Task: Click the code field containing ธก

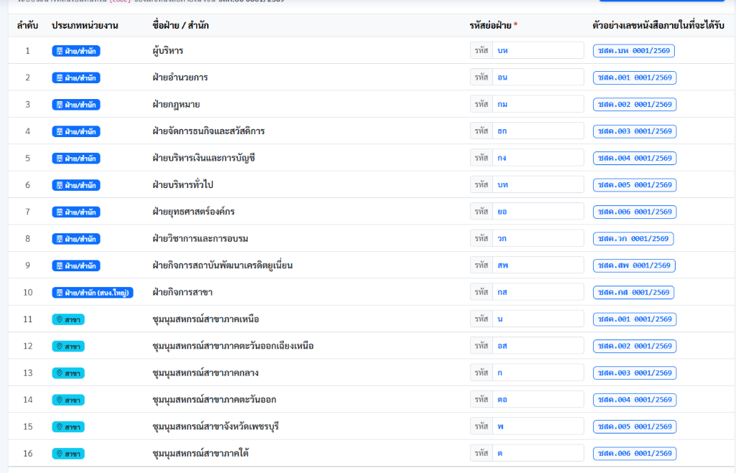Action: pyautogui.click(x=538, y=131)
